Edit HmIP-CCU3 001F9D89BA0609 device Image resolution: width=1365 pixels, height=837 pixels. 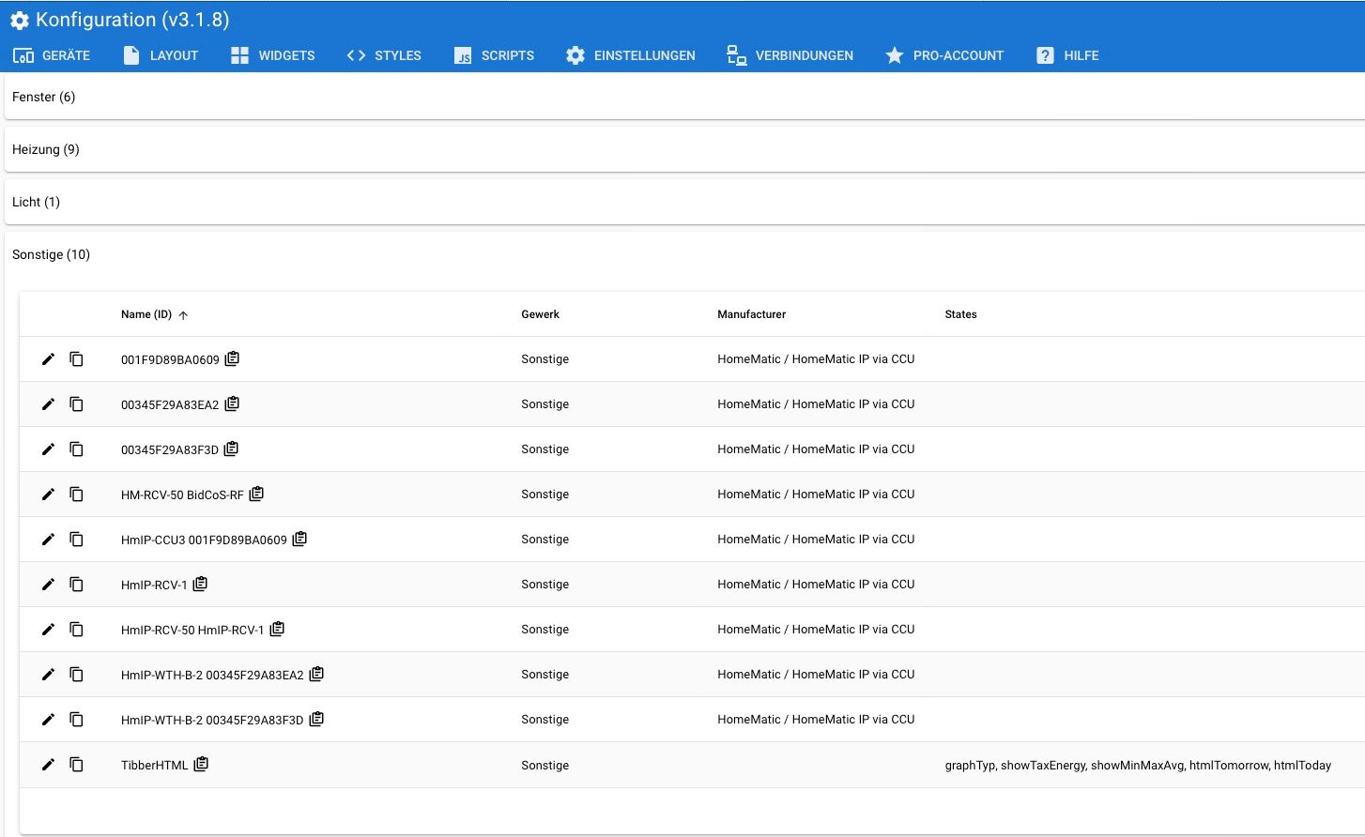(x=48, y=540)
